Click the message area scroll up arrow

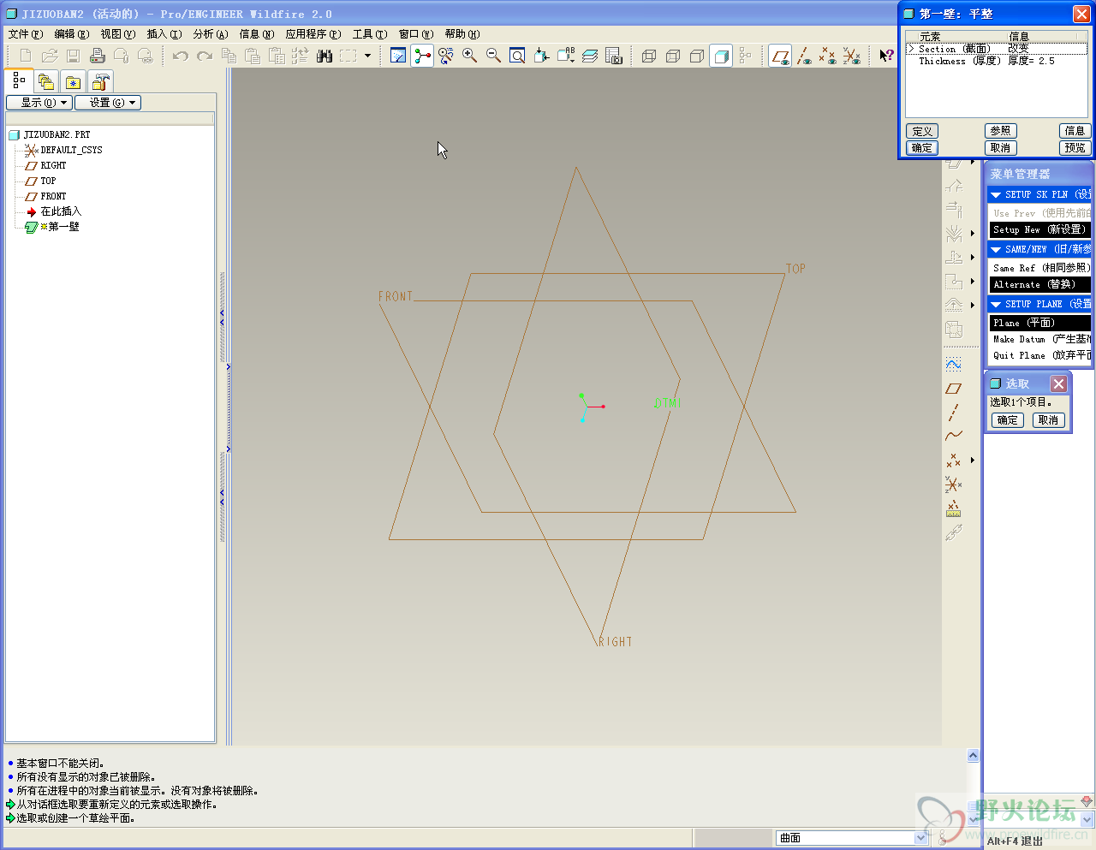(973, 756)
